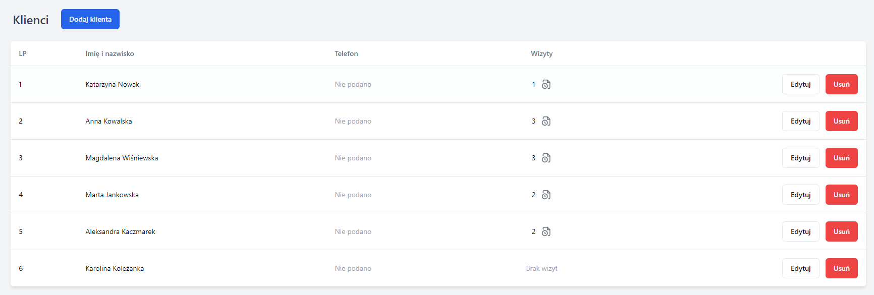The width and height of the screenshot is (874, 295).
Task: Delete Marta Jankowska with Usuń
Action: tap(842, 195)
